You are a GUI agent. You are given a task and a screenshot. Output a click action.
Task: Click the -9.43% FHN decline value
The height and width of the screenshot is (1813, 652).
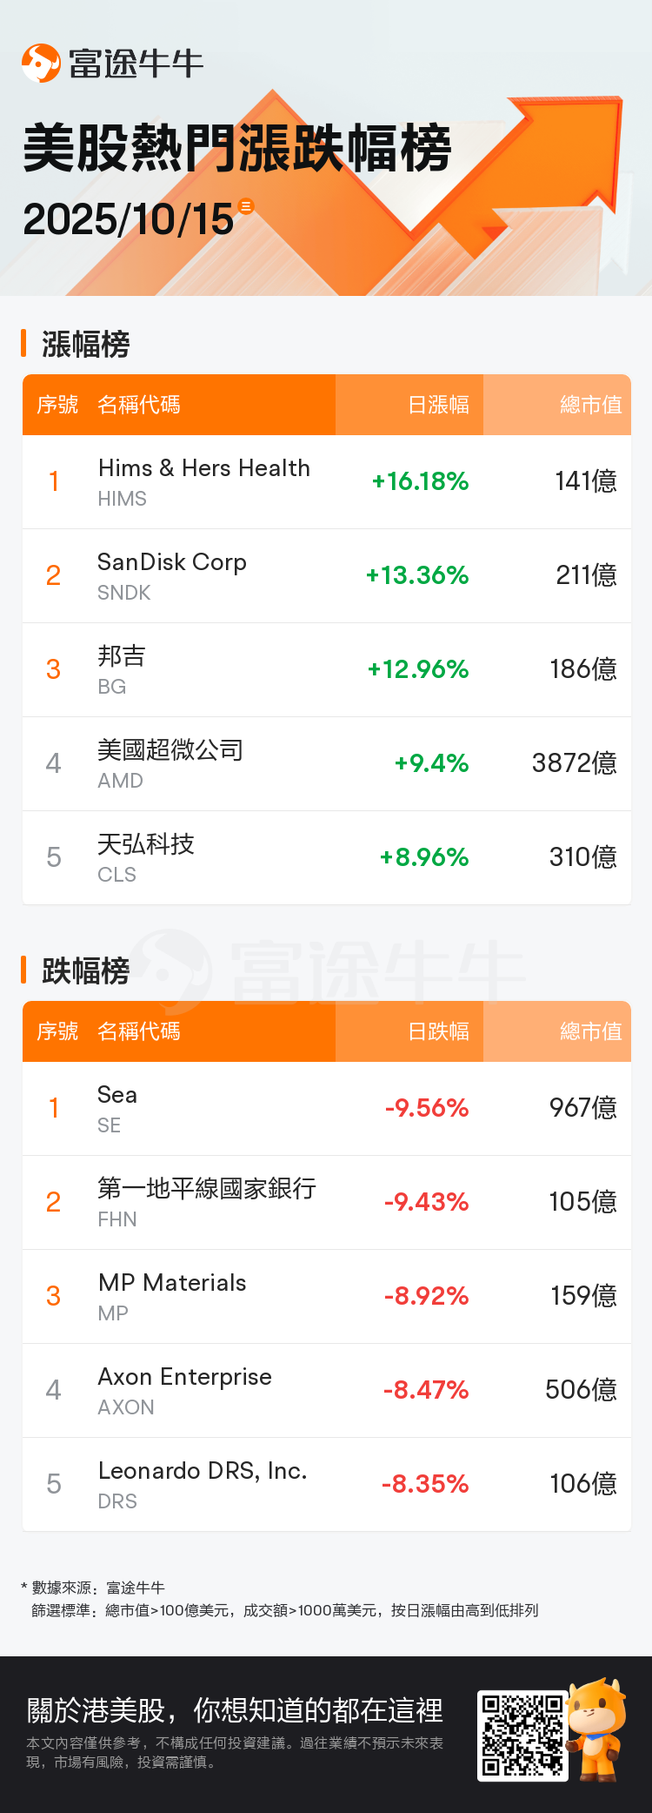coord(426,1202)
